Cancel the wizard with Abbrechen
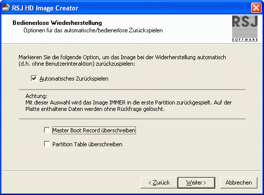 point(239,183)
